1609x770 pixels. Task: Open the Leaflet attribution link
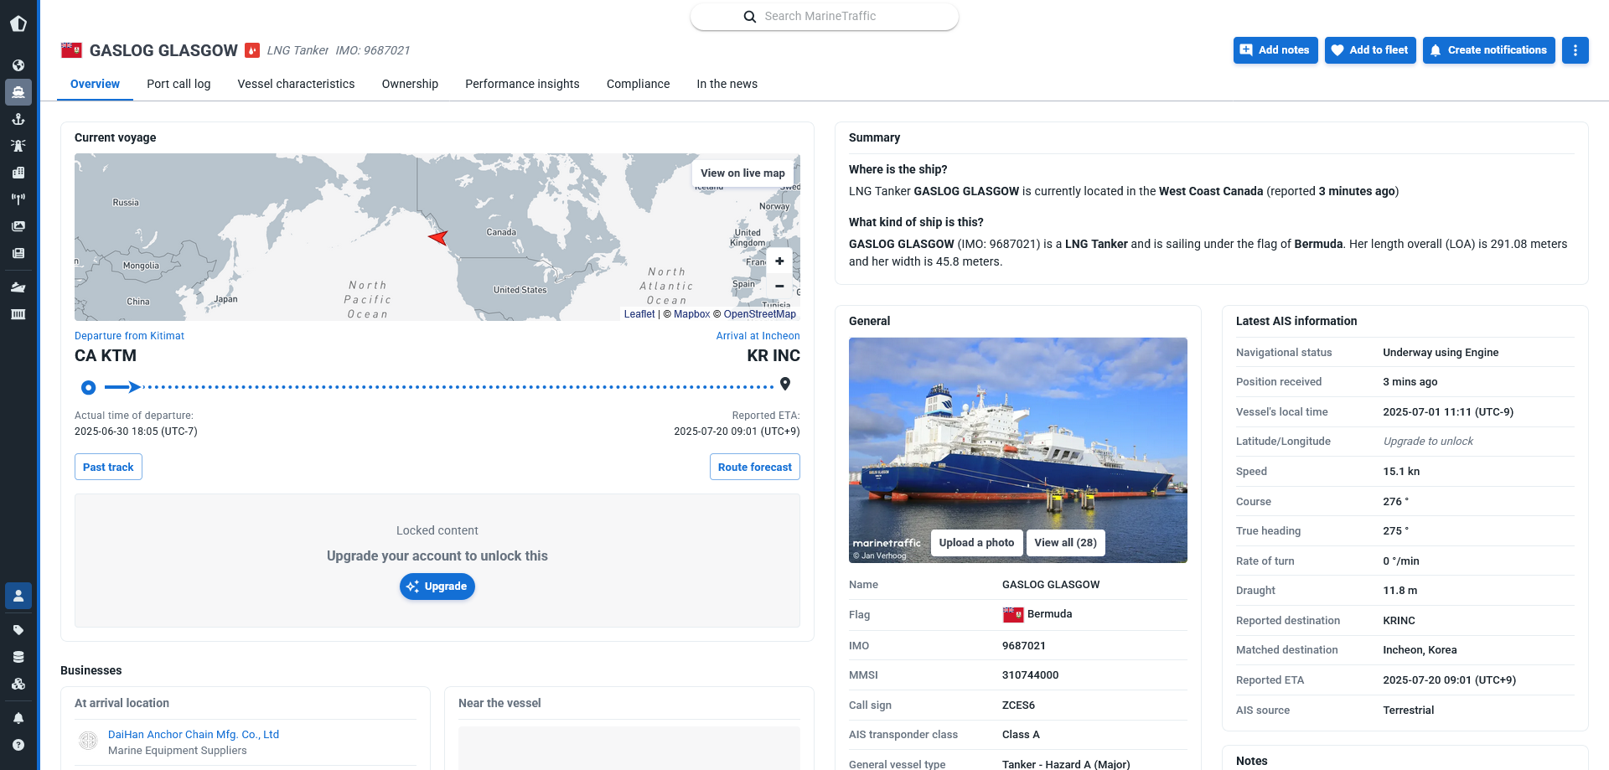point(639,314)
